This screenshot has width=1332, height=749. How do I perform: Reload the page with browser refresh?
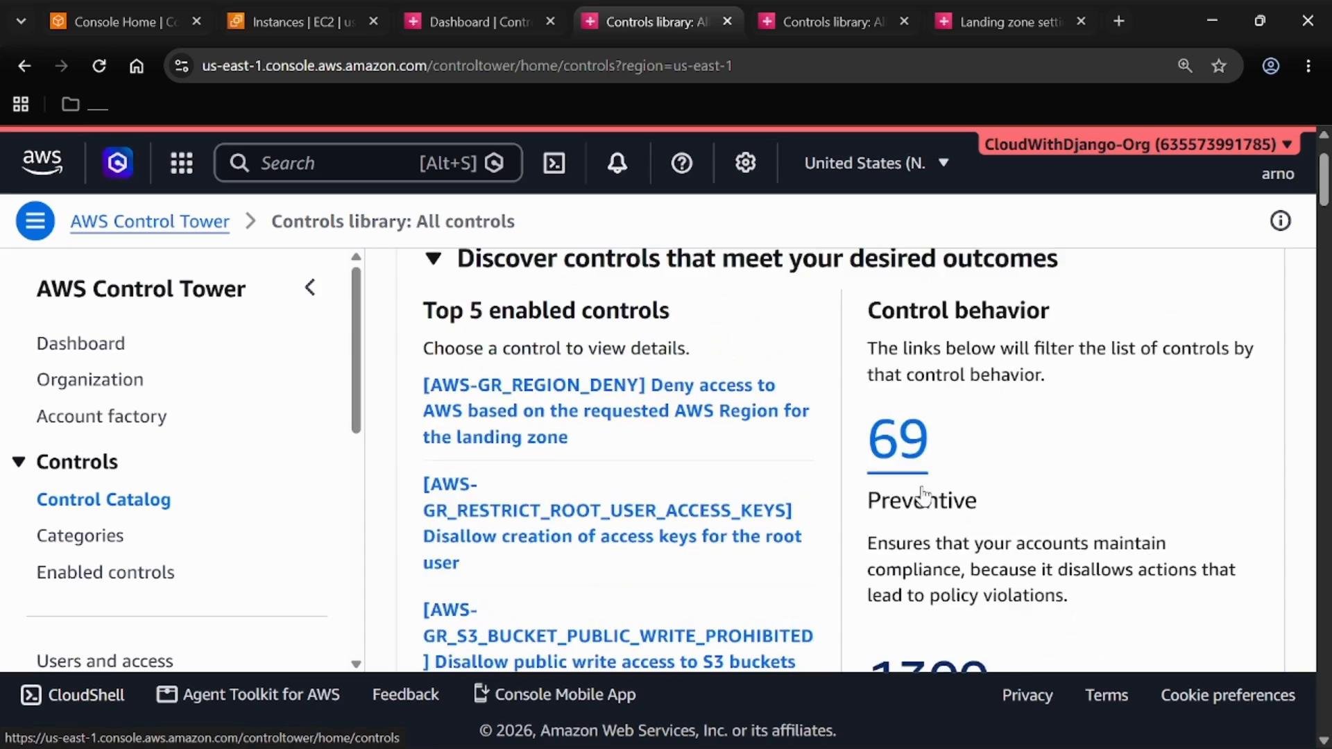coord(99,66)
